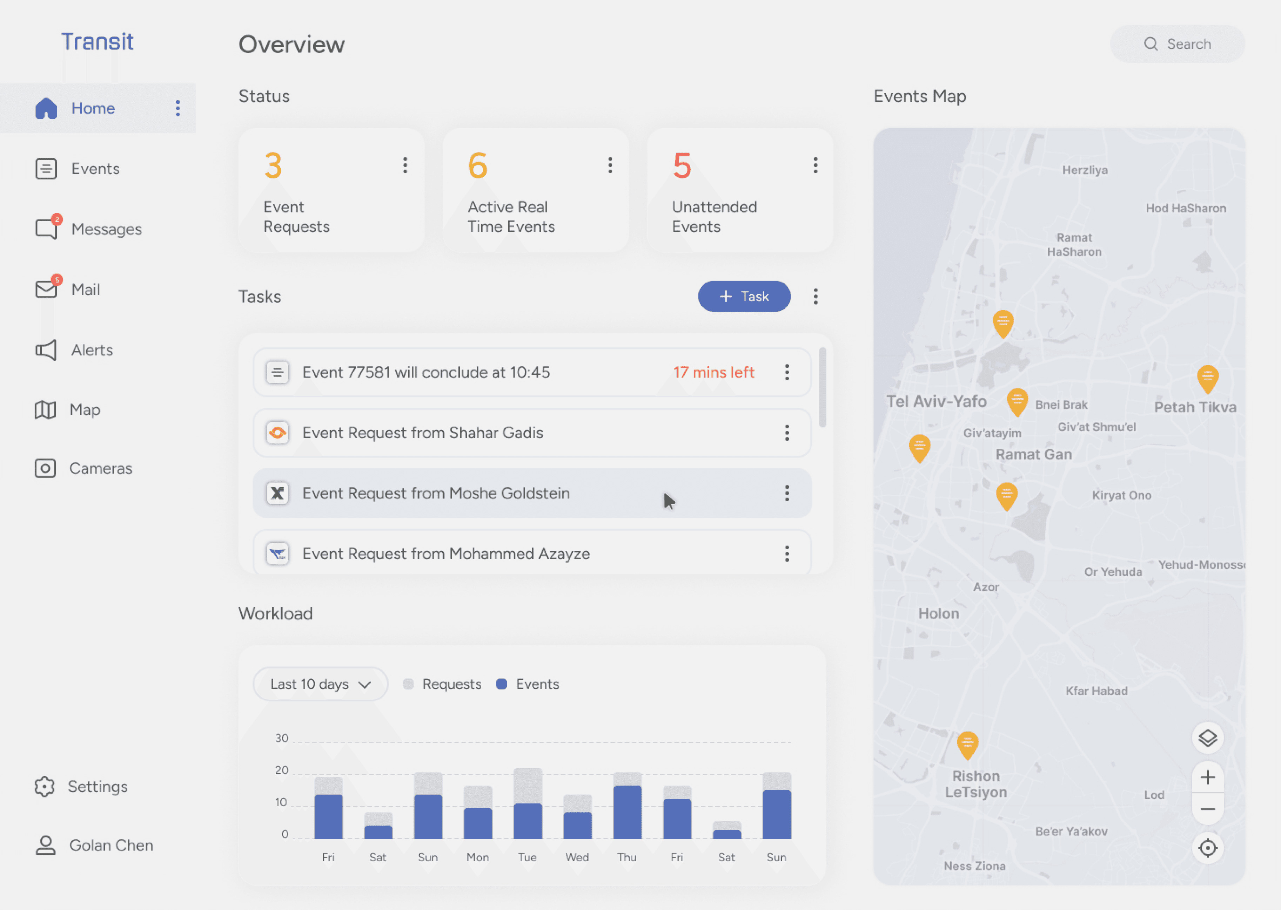The height and width of the screenshot is (910, 1281).
Task: Zoom in on the Events Map
Action: click(x=1208, y=777)
